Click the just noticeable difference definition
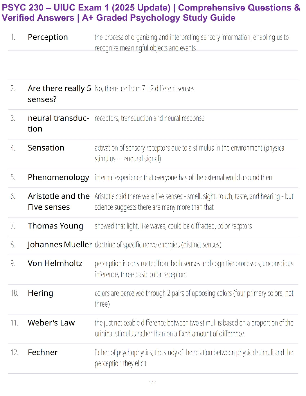Viewport: 306px width, 396px height. tap(194, 328)
